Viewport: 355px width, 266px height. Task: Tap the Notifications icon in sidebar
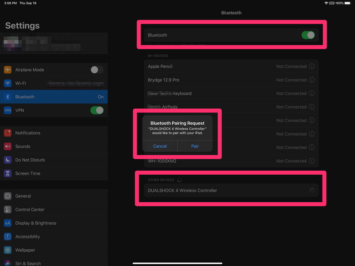pyautogui.click(x=8, y=133)
